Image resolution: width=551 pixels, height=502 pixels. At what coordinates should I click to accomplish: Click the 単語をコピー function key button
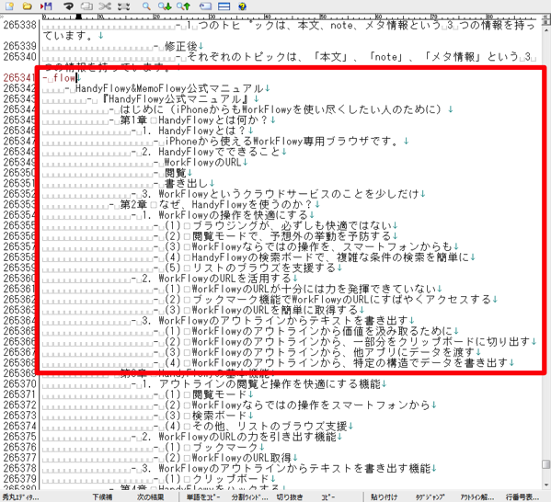tap(203, 497)
